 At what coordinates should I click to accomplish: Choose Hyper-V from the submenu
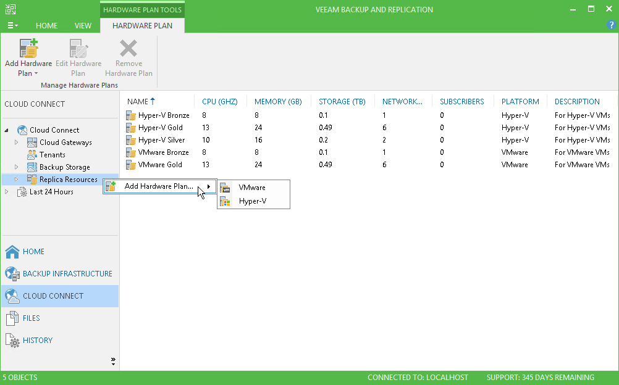click(x=253, y=201)
